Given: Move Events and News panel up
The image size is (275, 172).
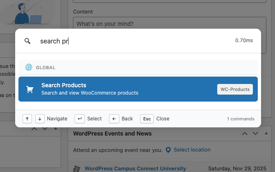Looking at the screenshot, I should click(x=245, y=134).
